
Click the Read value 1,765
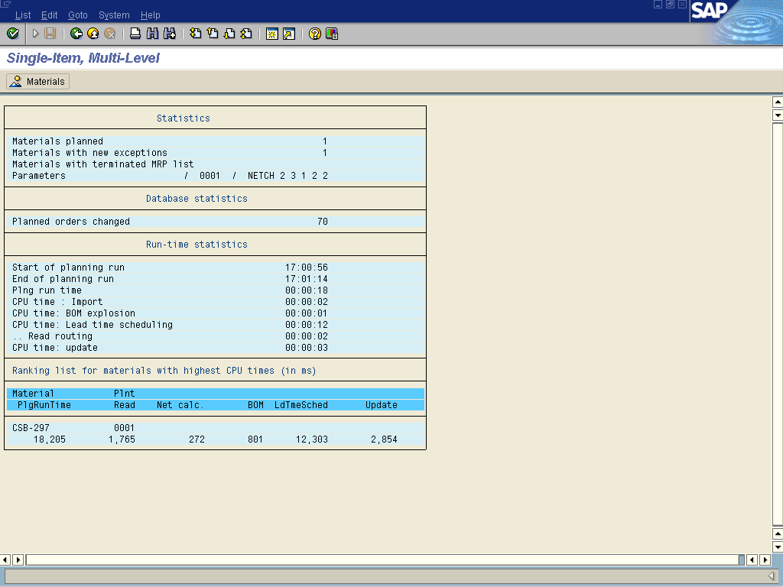(122, 439)
